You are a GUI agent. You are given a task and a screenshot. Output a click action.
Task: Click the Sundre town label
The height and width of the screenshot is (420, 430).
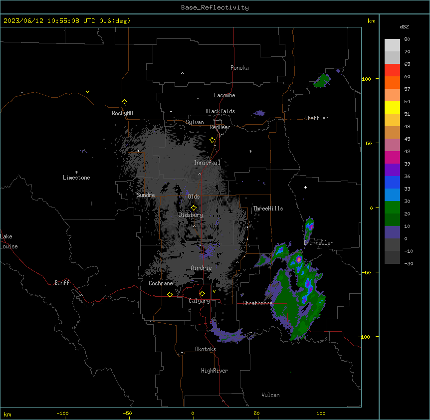click(146, 195)
